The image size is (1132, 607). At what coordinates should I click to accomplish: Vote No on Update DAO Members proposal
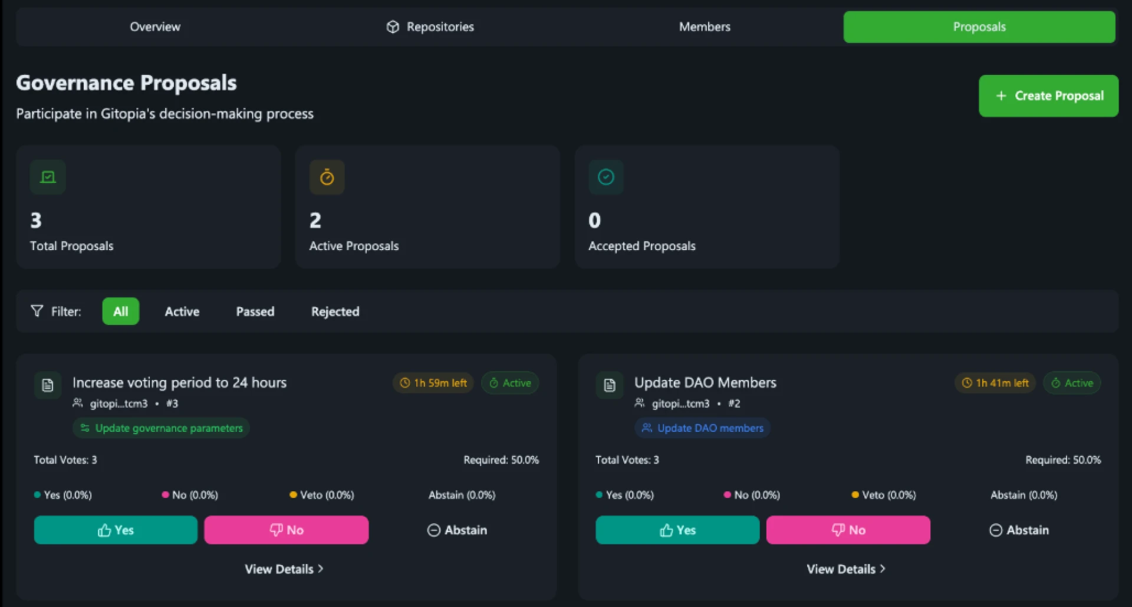[848, 530]
